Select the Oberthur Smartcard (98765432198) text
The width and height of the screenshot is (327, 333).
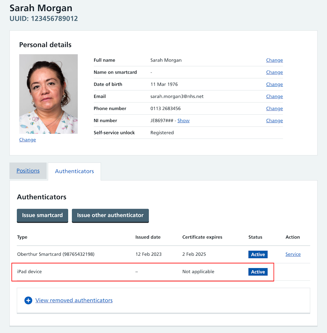[56, 254]
